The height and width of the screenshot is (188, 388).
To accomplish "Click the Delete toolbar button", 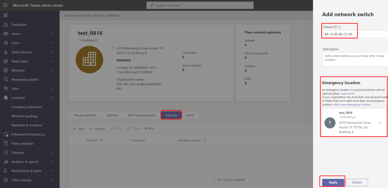I will point(134,129).
